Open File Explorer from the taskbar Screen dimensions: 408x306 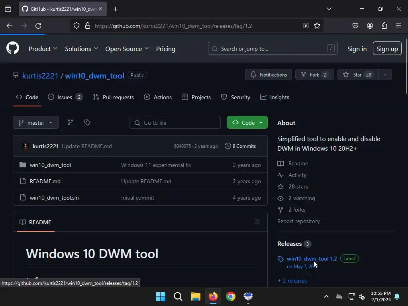pos(195,296)
